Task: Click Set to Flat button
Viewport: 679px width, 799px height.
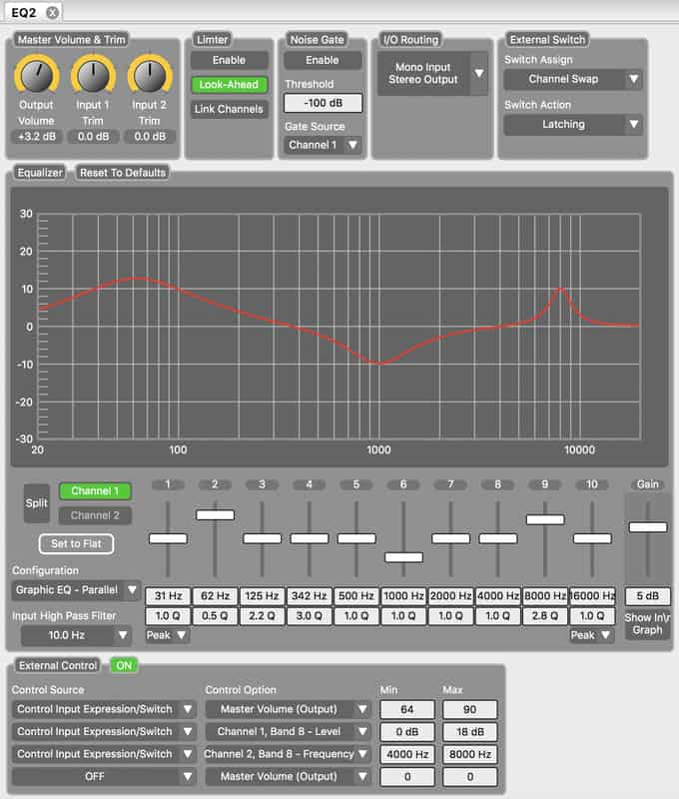Action: coord(76,543)
